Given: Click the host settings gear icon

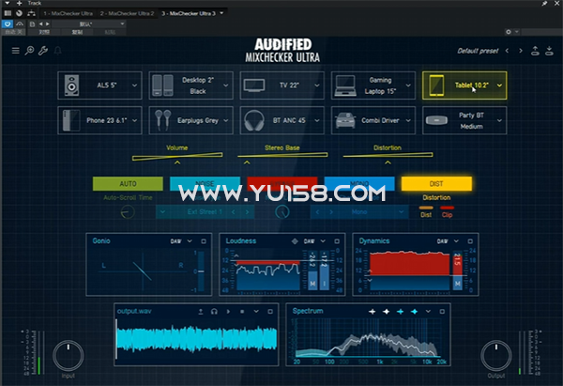Looking at the screenshot, I should click(509, 32).
